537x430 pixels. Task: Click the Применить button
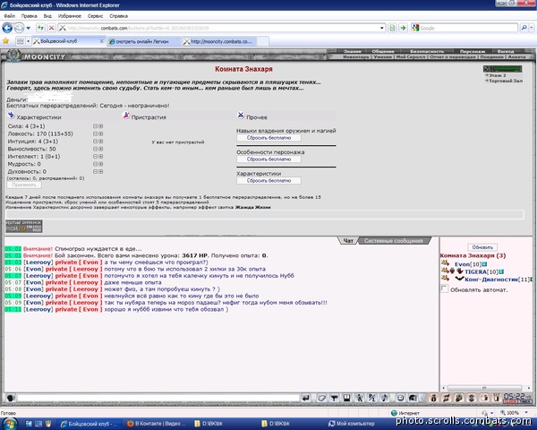point(24,185)
